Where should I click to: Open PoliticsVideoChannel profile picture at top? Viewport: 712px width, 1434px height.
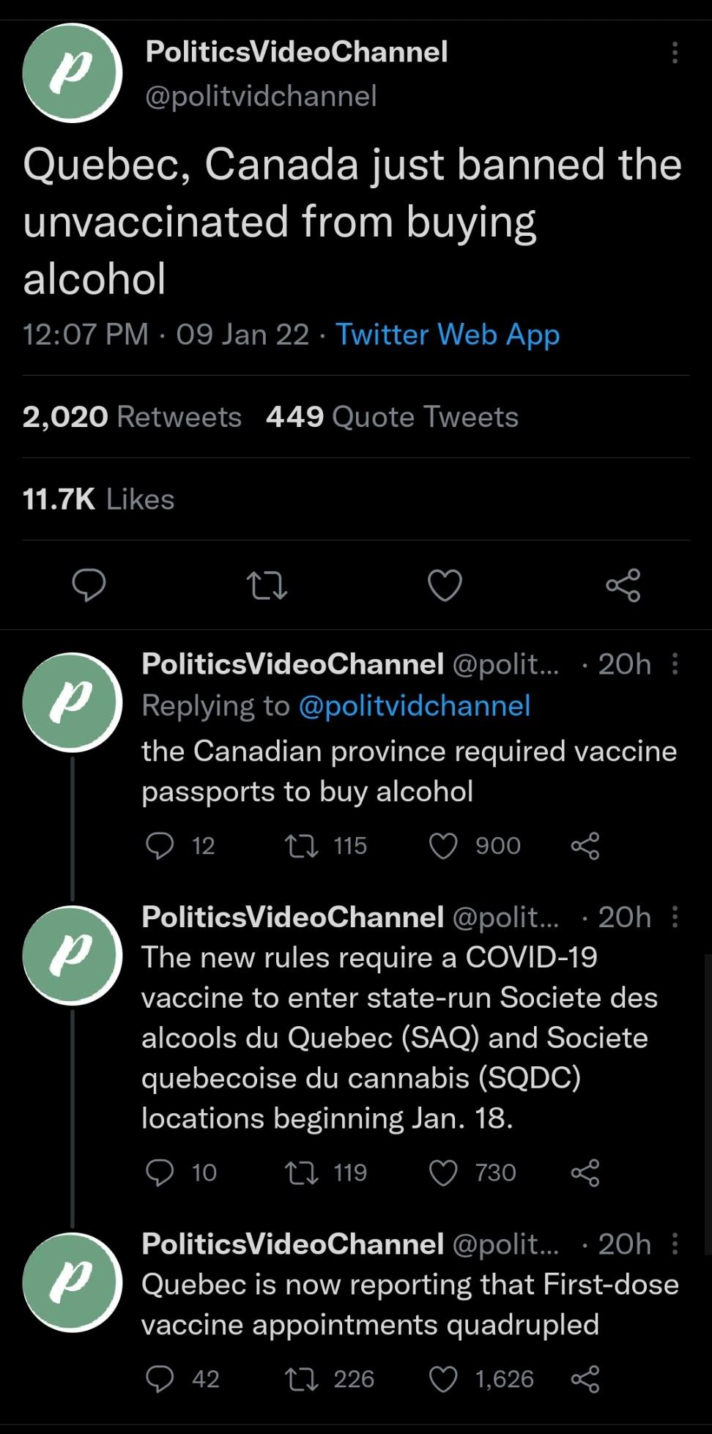(x=71, y=73)
